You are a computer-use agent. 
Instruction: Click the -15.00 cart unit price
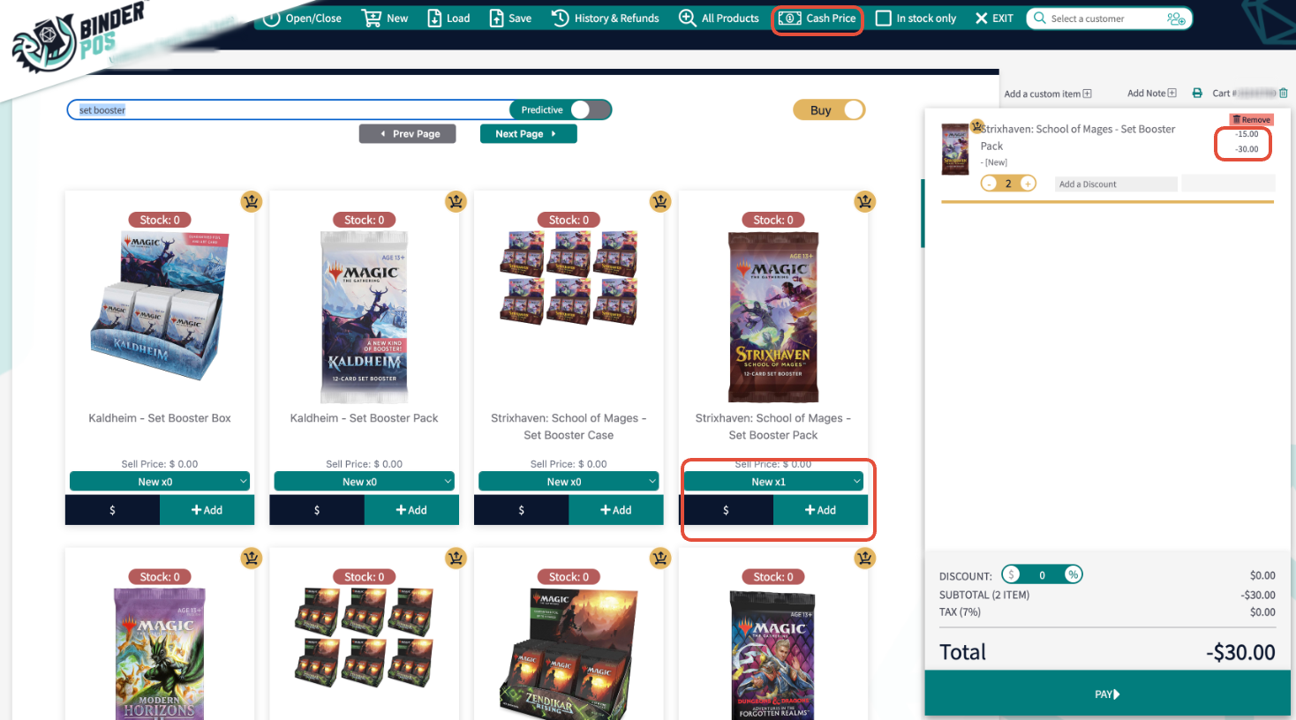point(1247,134)
